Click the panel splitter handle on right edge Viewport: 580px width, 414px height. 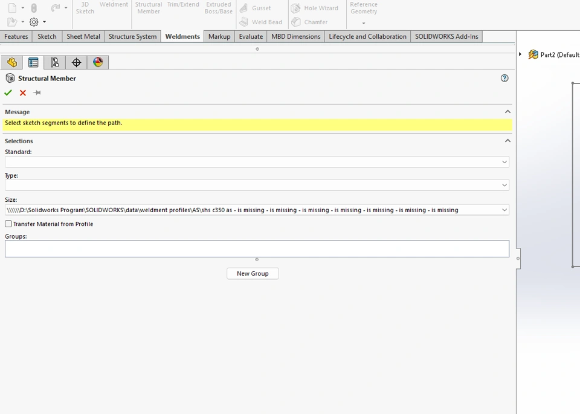[x=518, y=259]
